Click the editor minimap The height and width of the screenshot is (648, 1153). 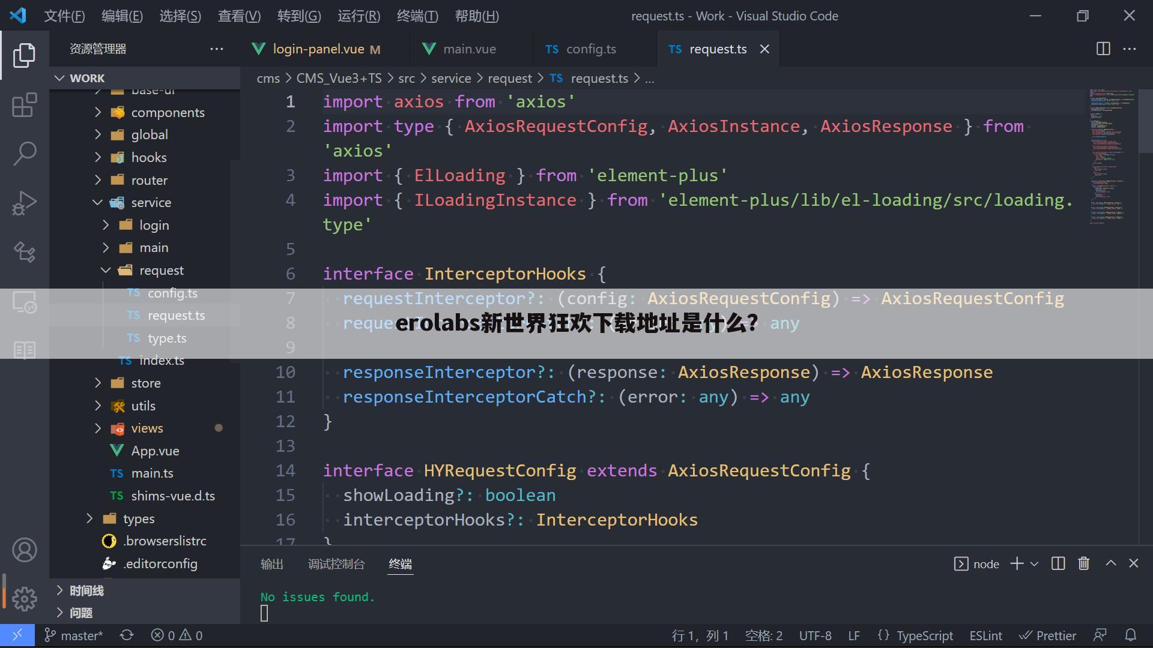pyautogui.click(x=1113, y=156)
